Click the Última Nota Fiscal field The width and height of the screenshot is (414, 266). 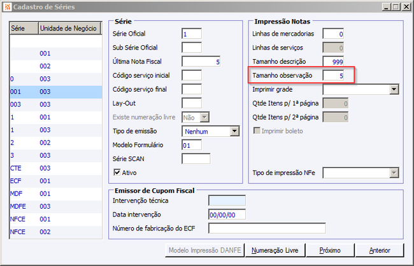[x=201, y=62]
